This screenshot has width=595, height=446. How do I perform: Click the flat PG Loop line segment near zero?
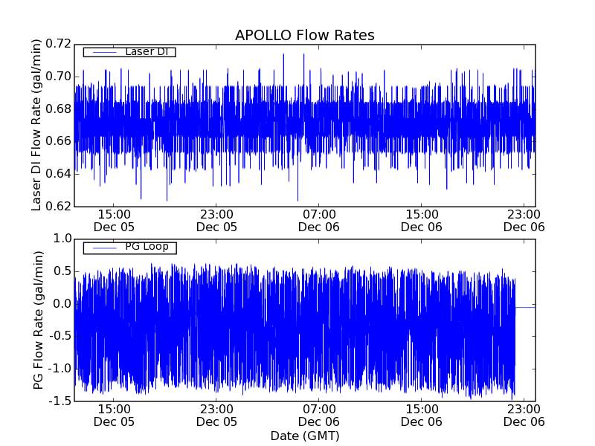click(x=526, y=308)
